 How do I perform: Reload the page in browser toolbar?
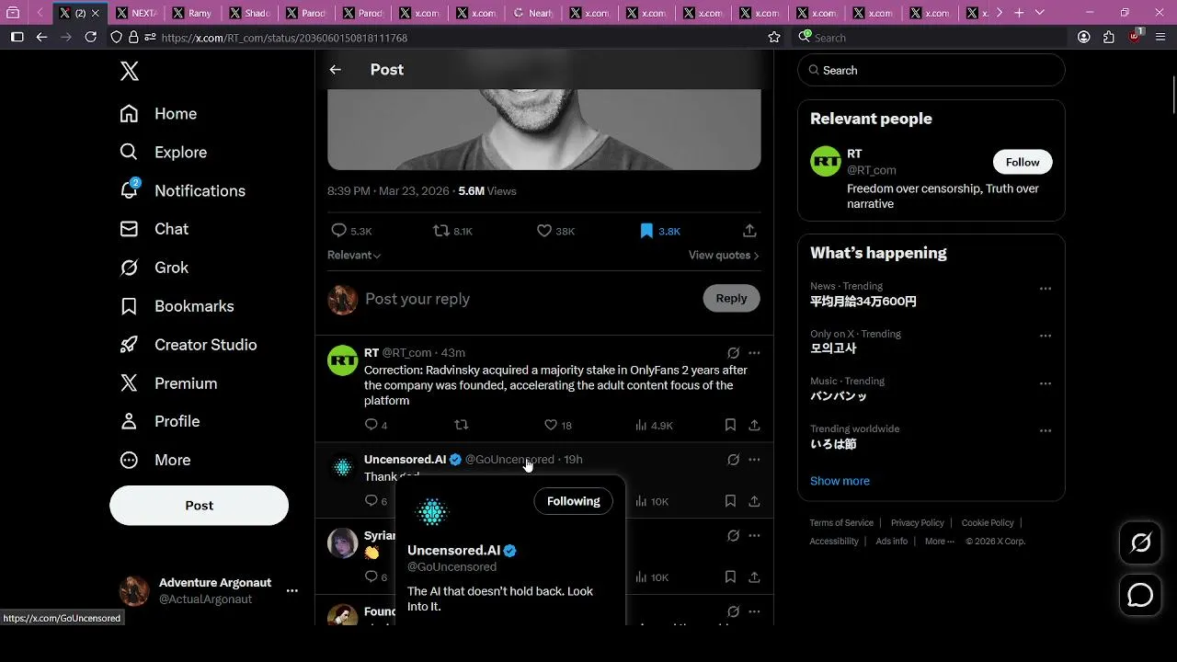tap(90, 37)
